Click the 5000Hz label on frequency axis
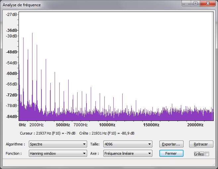 (x=63, y=125)
